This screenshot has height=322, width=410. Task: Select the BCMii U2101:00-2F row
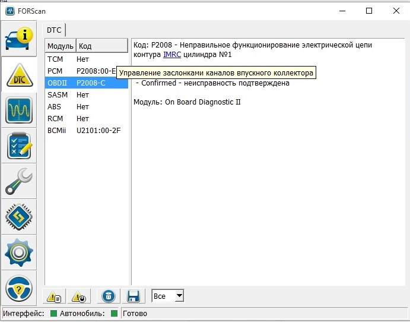click(87, 130)
